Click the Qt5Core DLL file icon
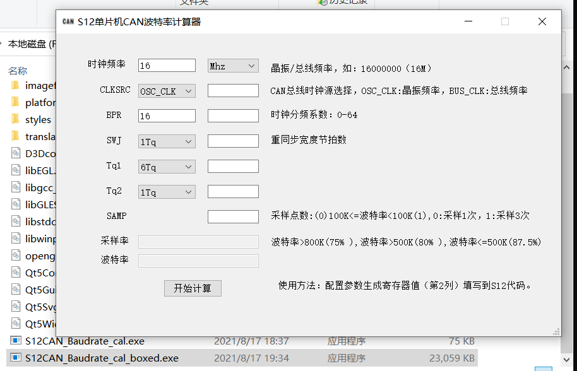The width and height of the screenshot is (577, 371). point(15,273)
